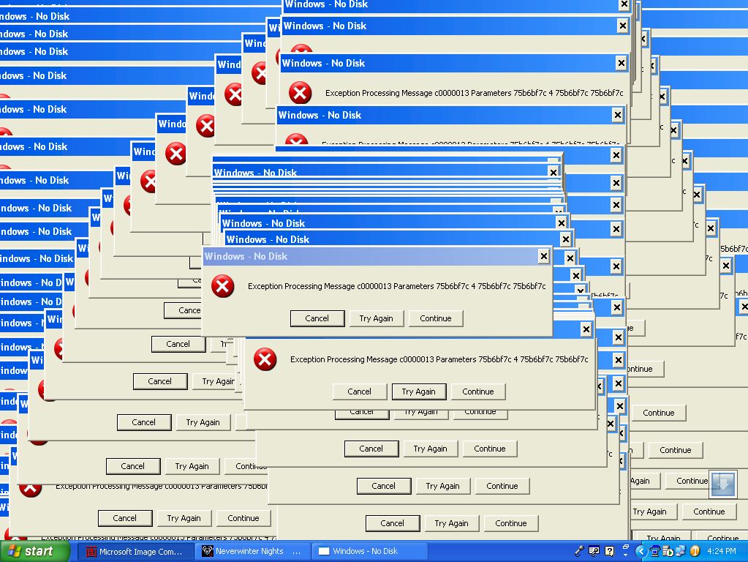Click error icon in dialog with focused Try Again
The width and height of the screenshot is (748, 562).
265,359
